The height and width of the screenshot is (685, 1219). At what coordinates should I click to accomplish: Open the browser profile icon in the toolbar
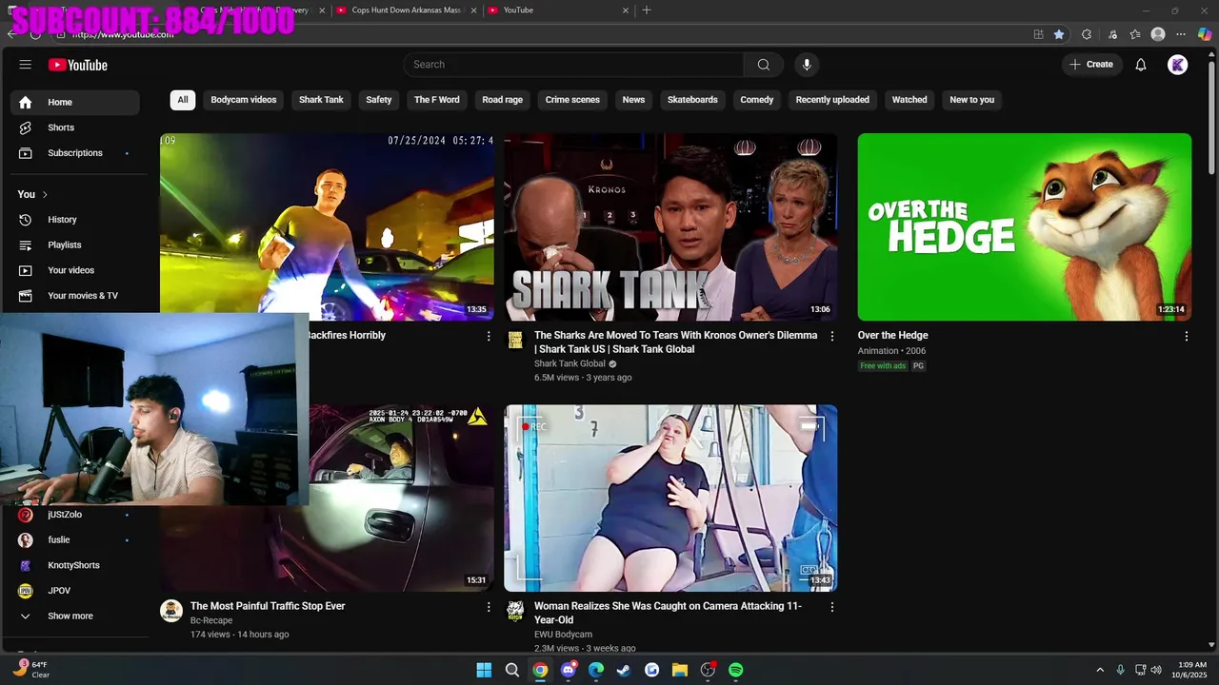pyautogui.click(x=1158, y=34)
